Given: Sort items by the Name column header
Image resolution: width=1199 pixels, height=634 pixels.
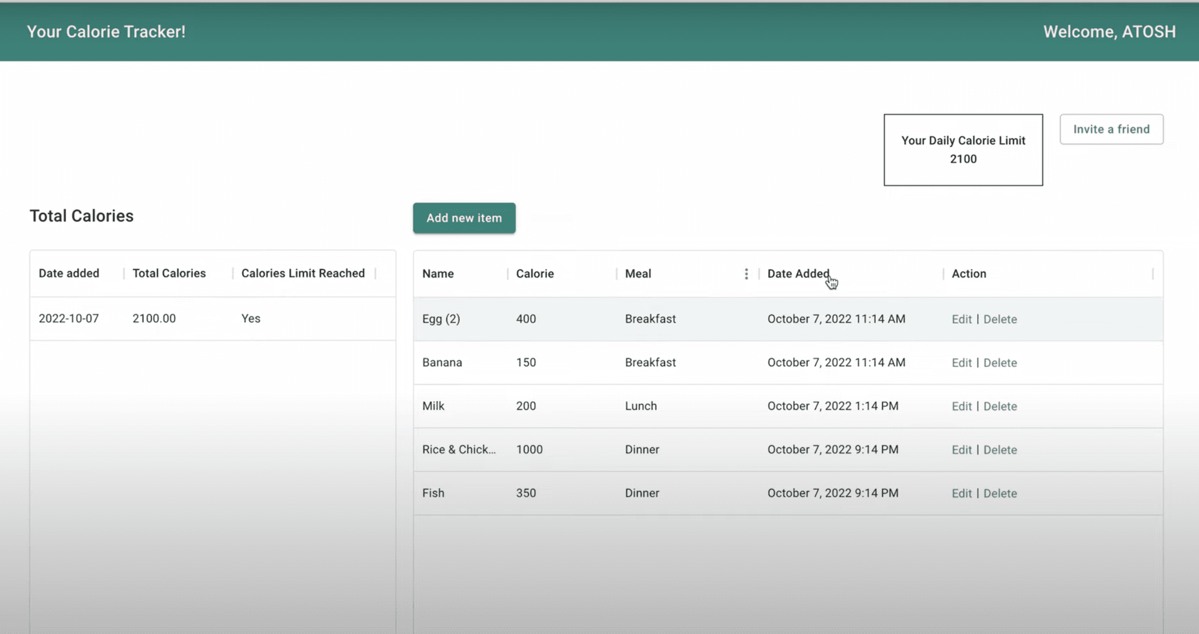Looking at the screenshot, I should click(438, 274).
